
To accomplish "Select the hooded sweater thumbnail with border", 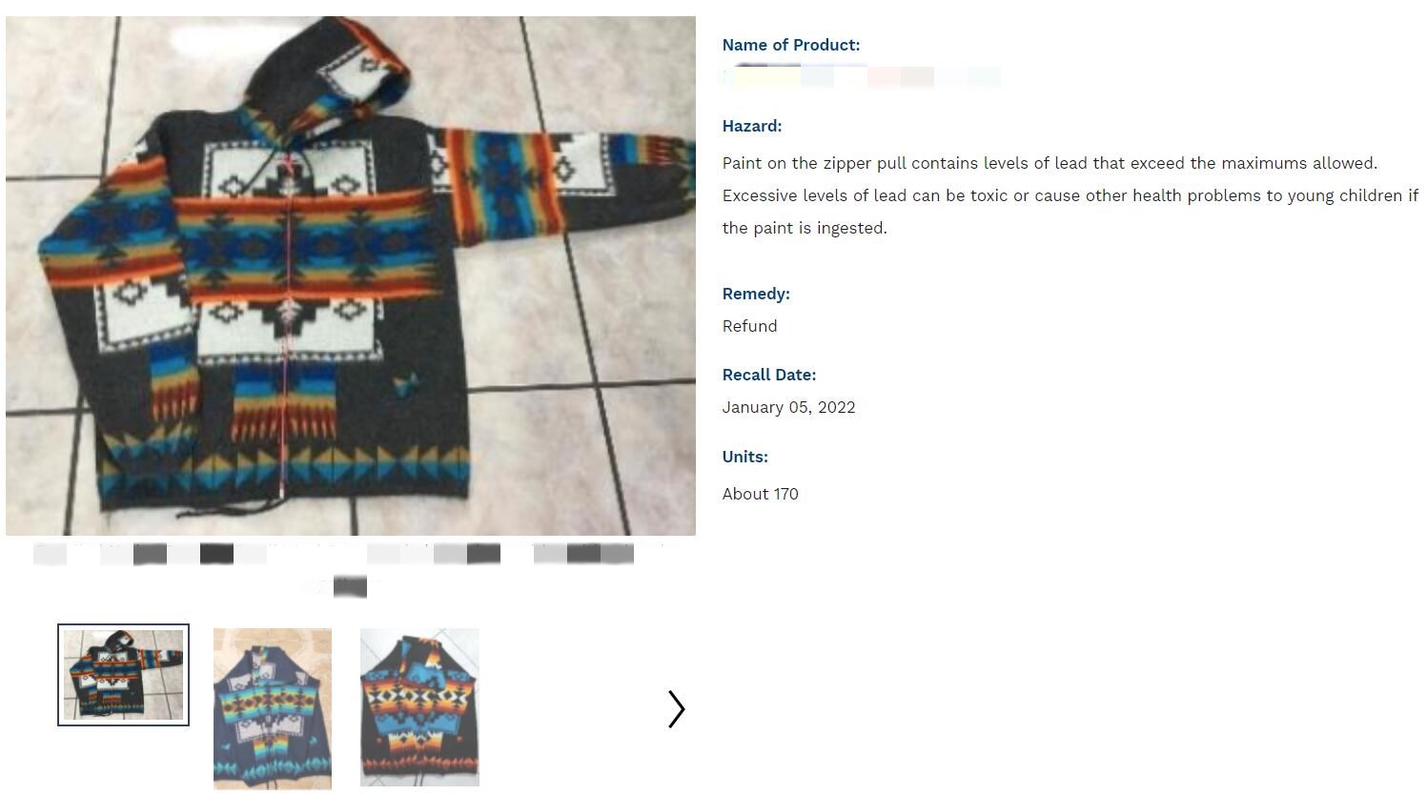I will [123, 675].
